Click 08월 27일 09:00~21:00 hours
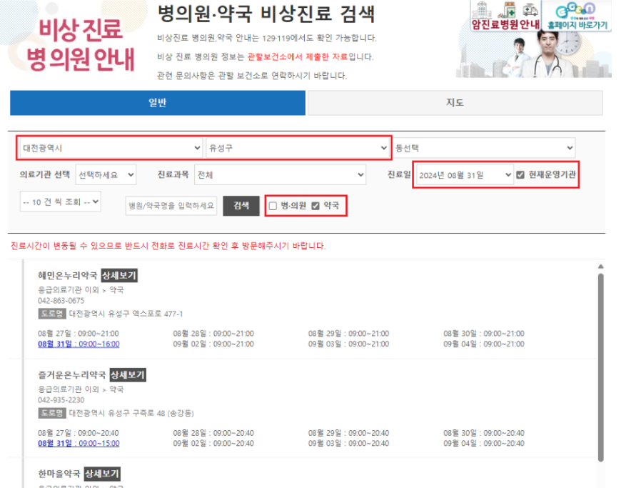Screen dimensions: 626x488 (x=79, y=334)
